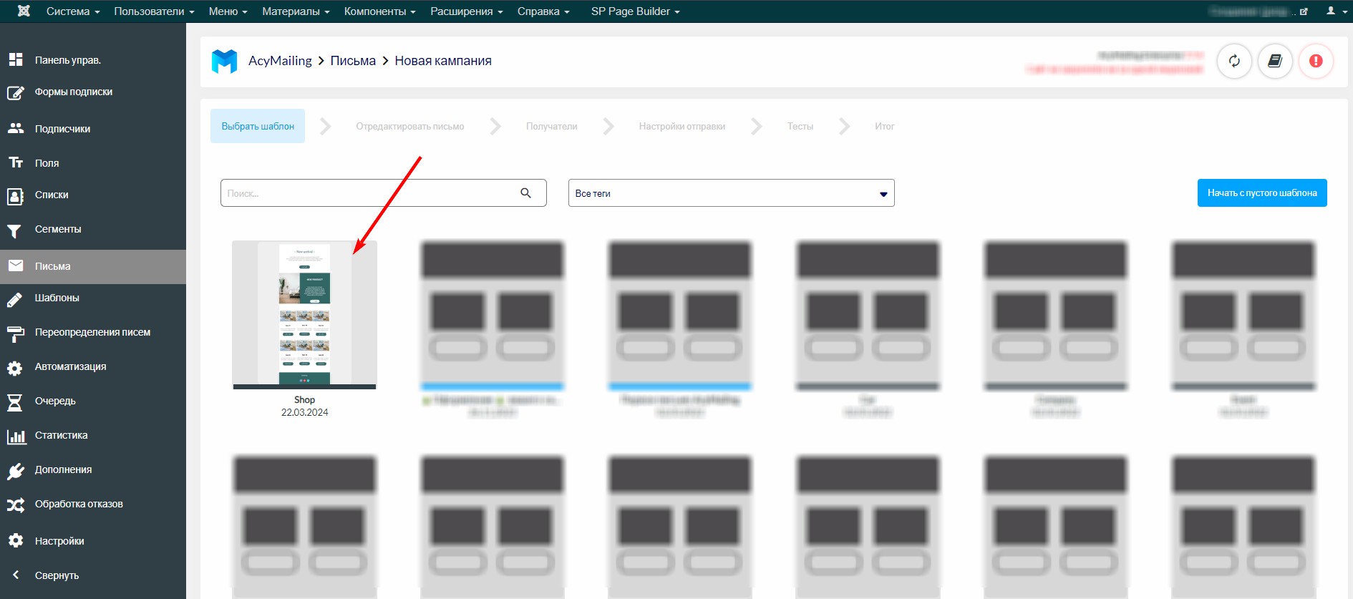The height and width of the screenshot is (599, 1353).
Task: Select the Тесты step
Action: point(800,126)
